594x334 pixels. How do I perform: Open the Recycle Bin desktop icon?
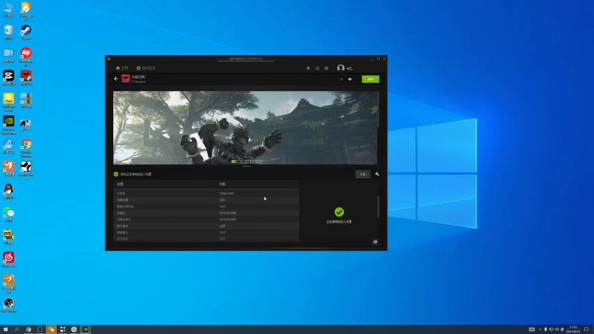click(x=9, y=32)
